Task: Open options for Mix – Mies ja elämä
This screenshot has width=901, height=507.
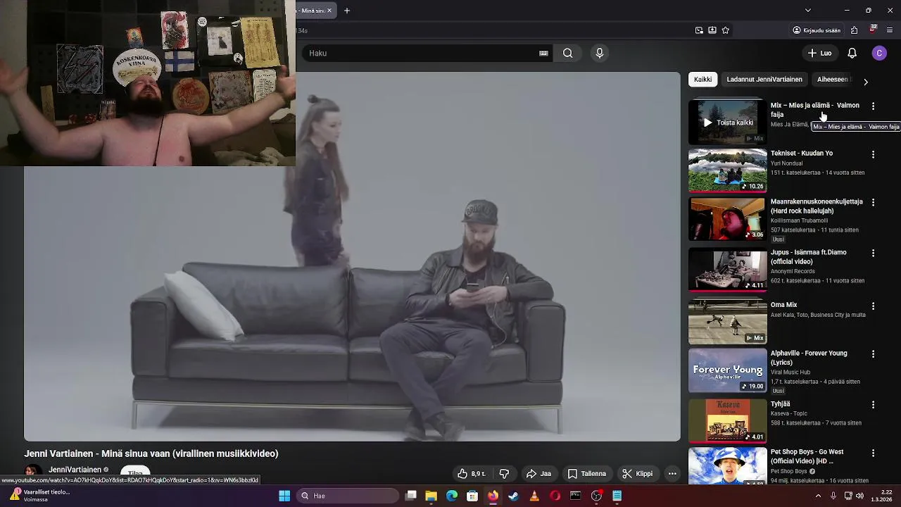Action: (x=873, y=106)
